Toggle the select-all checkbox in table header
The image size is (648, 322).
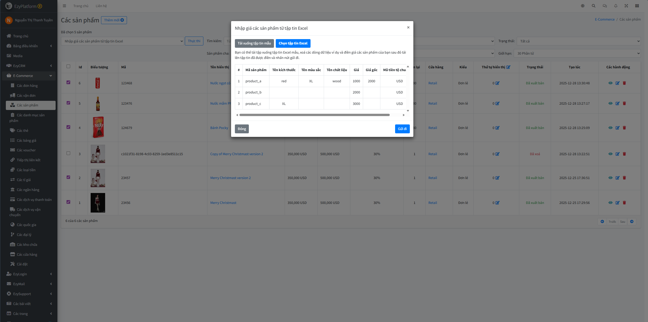click(x=68, y=66)
